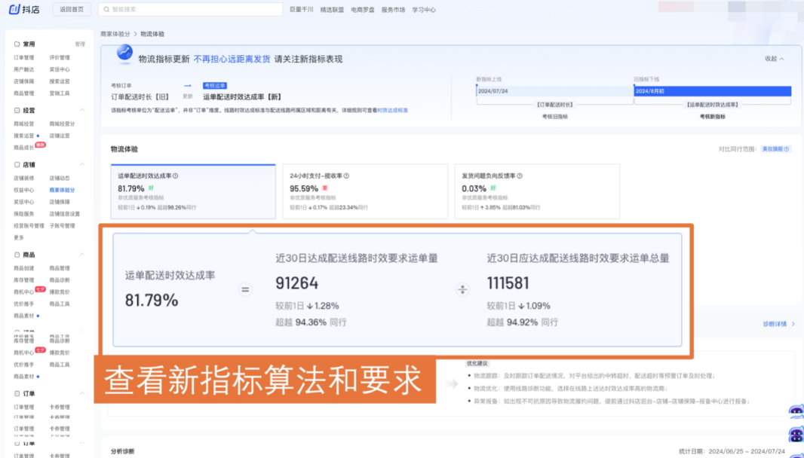Click the 抖店 logo icon
The height and width of the screenshot is (458, 804).
[x=14, y=9]
